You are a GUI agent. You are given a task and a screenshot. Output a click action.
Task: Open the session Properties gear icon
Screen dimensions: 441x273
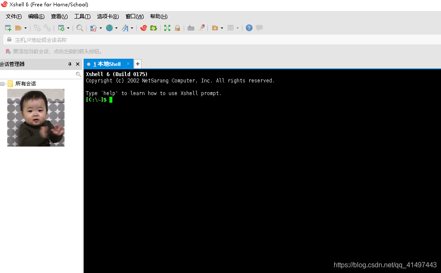tap(61, 28)
